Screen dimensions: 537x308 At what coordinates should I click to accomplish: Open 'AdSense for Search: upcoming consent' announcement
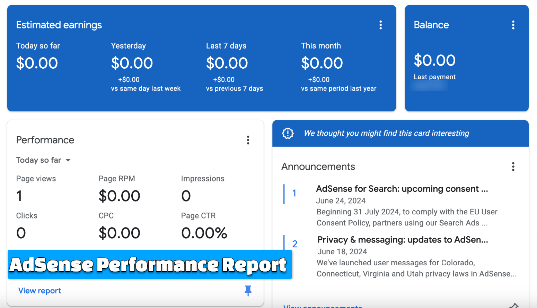pos(402,189)
